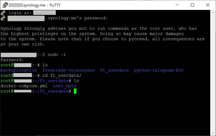216x136 pixels.
Task: Click the 'cd ft_userdata/' command text
Action: point(62,75)
